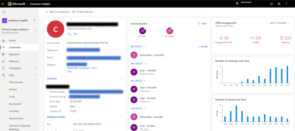Click the Fax number 001-662-074-9099x37333
The image size is (295, 131).
[87, 124]
